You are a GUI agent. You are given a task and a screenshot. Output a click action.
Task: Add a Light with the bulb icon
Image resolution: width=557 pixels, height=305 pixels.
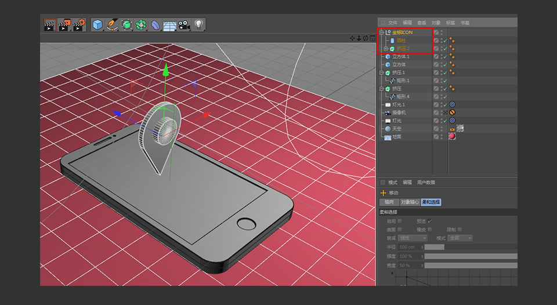click(x=198, y=25)
